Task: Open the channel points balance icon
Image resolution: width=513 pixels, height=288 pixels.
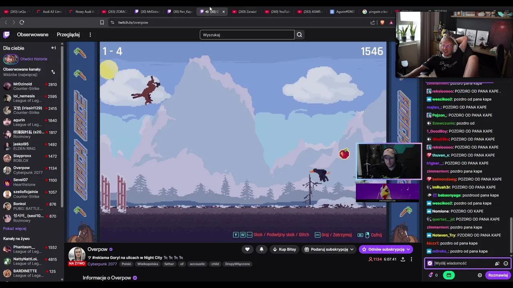Action: click(431, 275)
